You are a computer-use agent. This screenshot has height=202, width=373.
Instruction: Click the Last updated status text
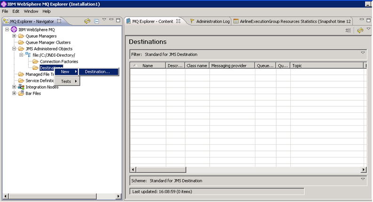162,192
